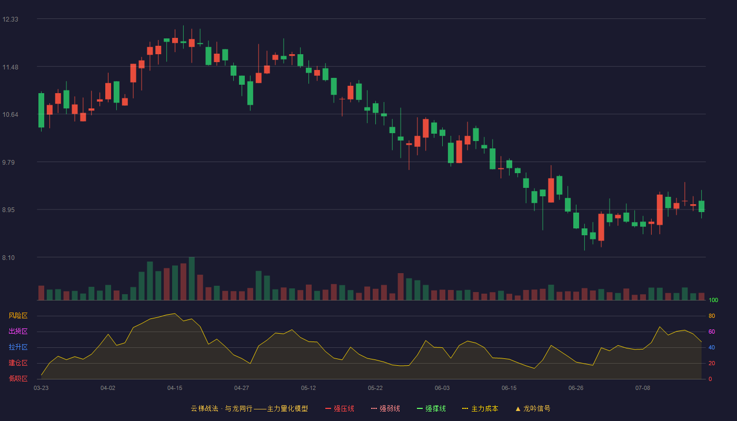Screen dimensions: 737x421
Task: Click the indicator scale value 0
Action: point(710,379)
